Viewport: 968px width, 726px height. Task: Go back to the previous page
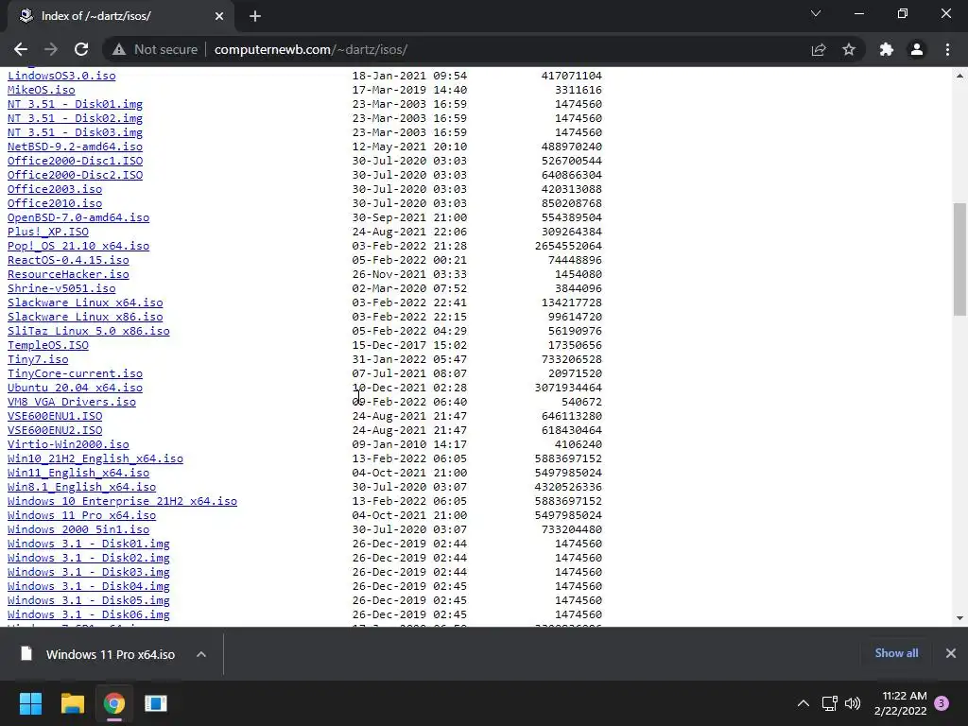pos(21,49)
